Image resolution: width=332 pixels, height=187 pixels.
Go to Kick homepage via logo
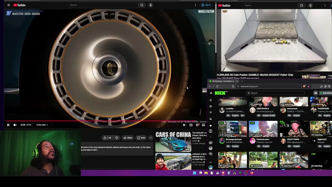(221, 93)
